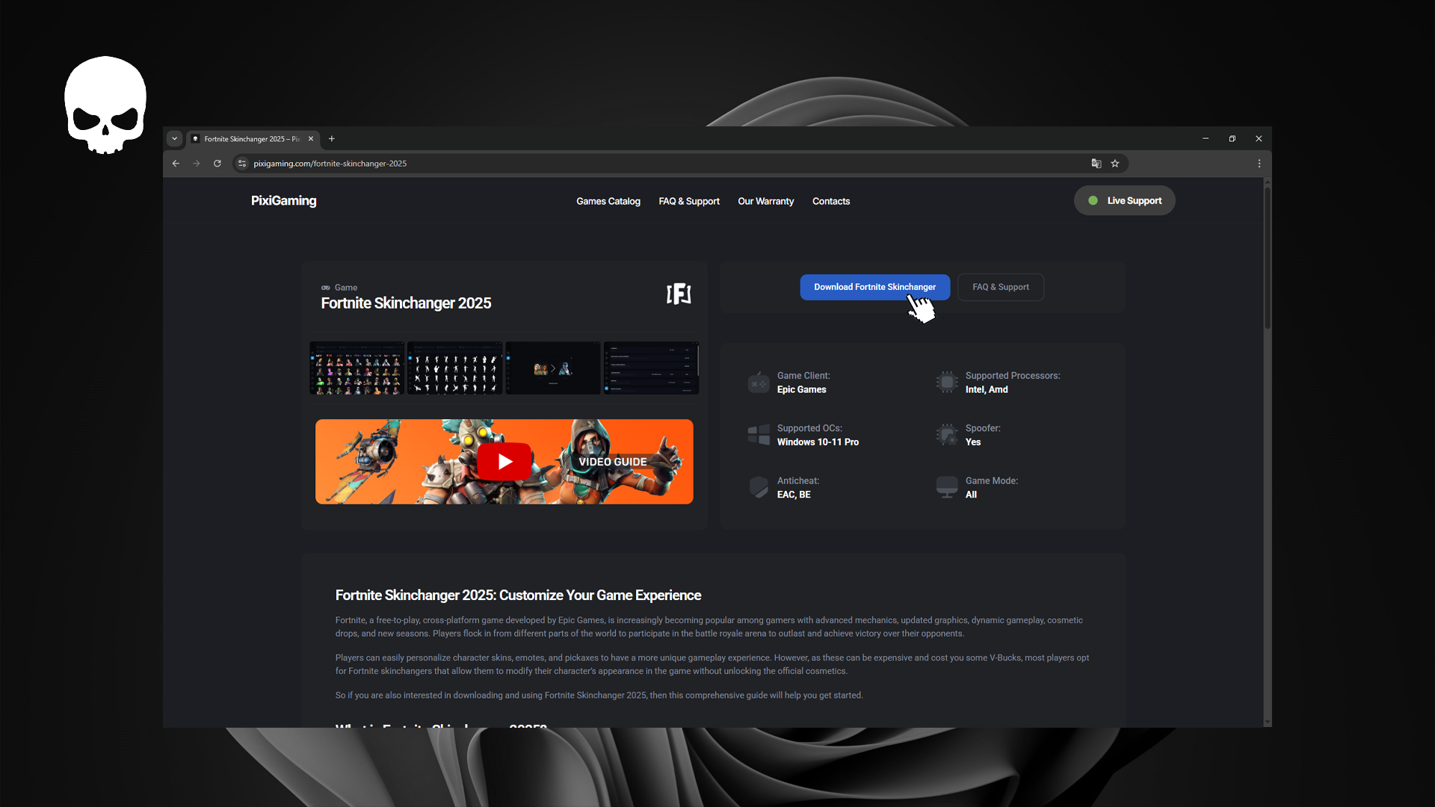This screenshot has width=1435, height=807.
Task: Close the Fortnite Skinchanger 2025 tab
Action: (311, 139)
